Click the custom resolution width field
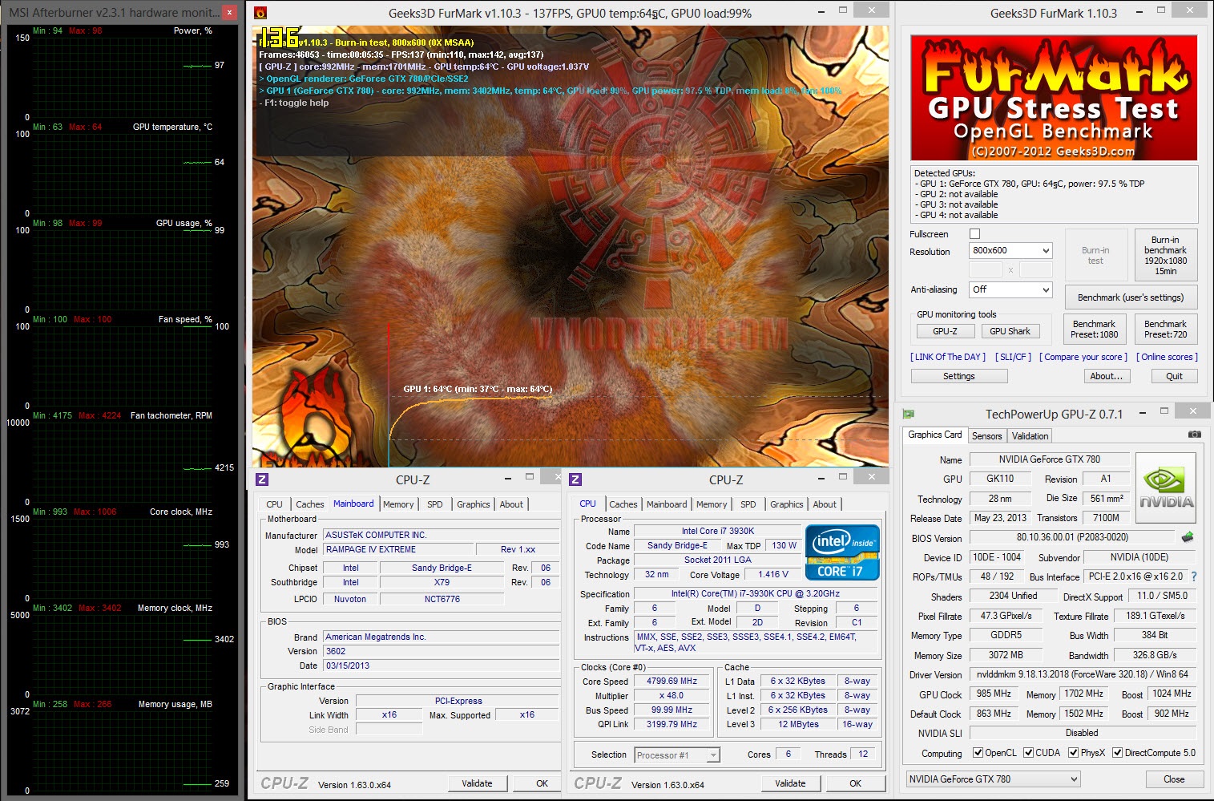The width and height of the screenshot is (1214, 801). pyautogui.click(x=986, y=270)
